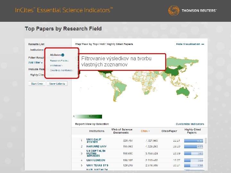Click Brazil on the world map
Viewport: 231px width, 173px height.
tap(121, 86)
